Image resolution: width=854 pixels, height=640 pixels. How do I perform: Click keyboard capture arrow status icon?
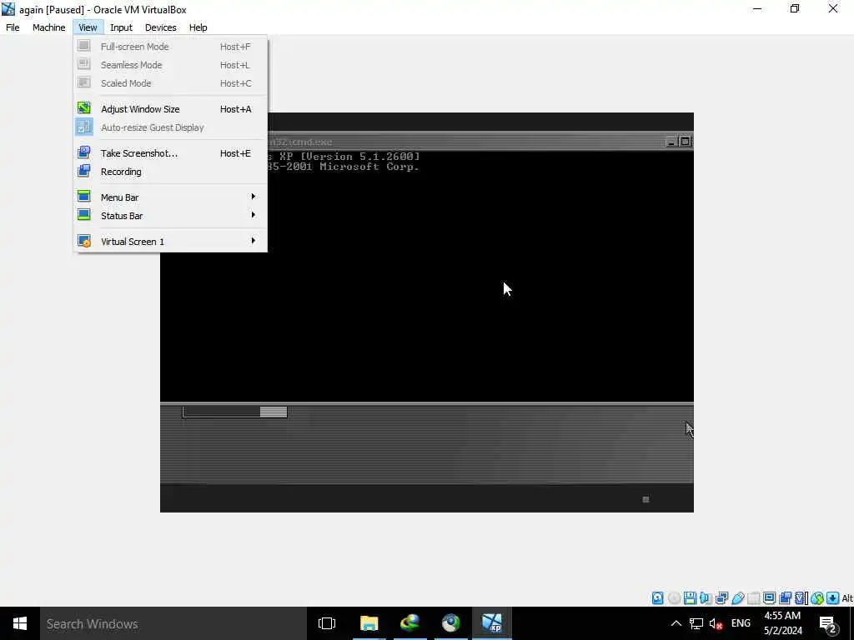tap(832, 598)
